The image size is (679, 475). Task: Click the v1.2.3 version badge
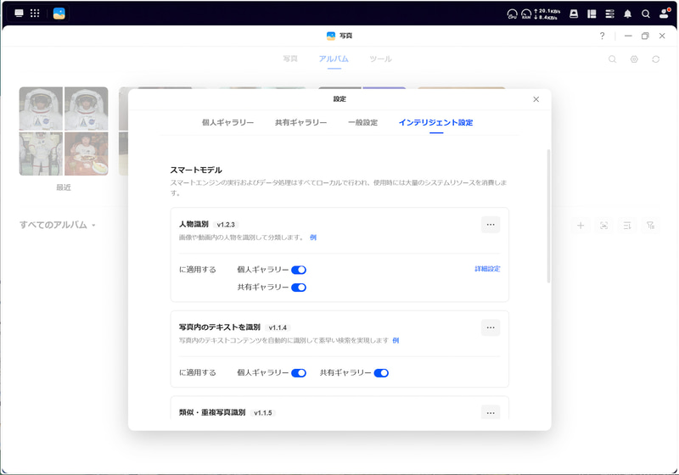[226, 225]
